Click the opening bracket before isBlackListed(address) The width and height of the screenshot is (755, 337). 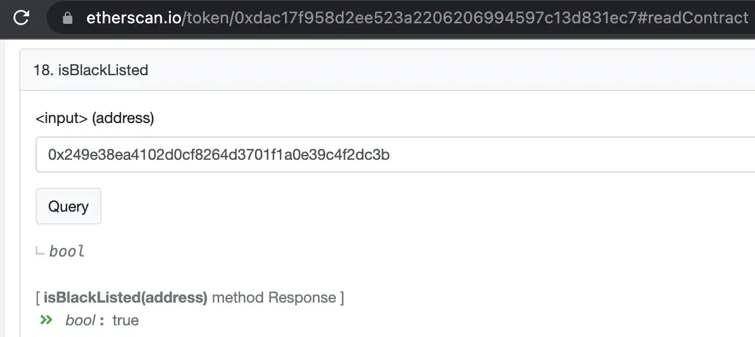(38, 298)
